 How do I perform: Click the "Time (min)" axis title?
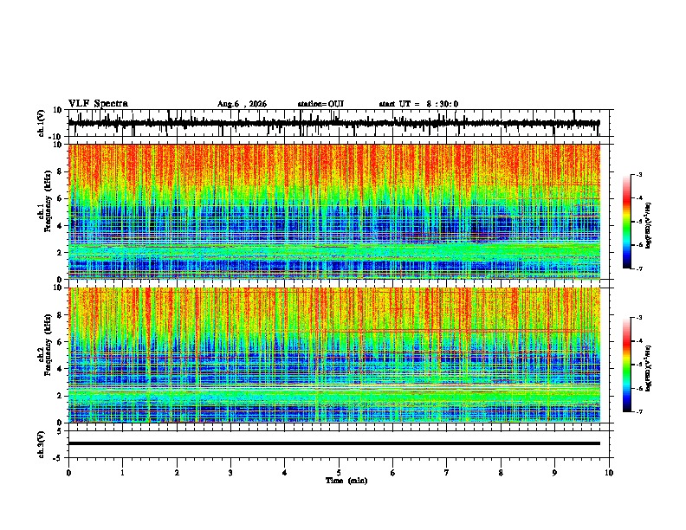(x=346, y=481)
